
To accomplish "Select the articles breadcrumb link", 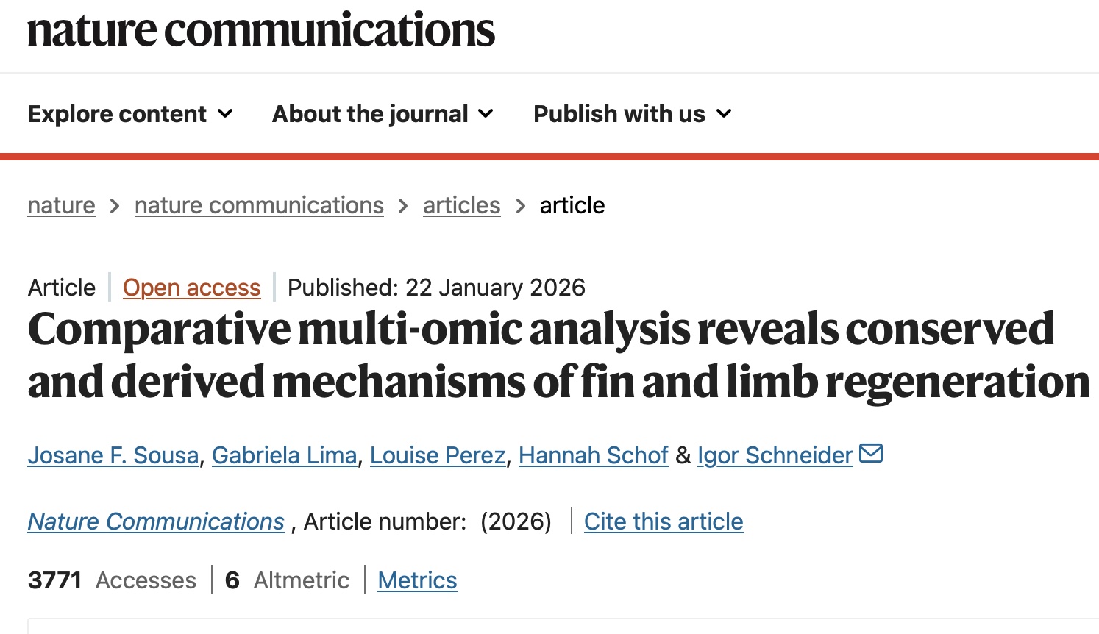I will click(461, 205).
